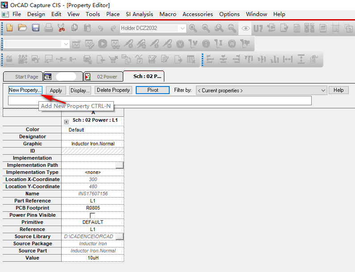The image size is (355, 272).
Task: Click the Align Left icon
Action: (210, 59)
